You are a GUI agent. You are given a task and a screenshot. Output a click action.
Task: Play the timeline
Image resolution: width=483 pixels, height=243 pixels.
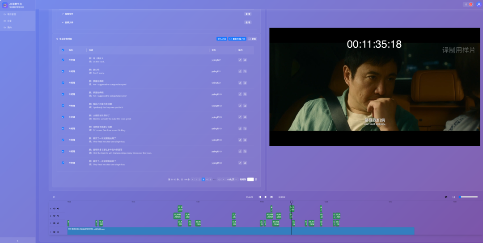[266, 197]
